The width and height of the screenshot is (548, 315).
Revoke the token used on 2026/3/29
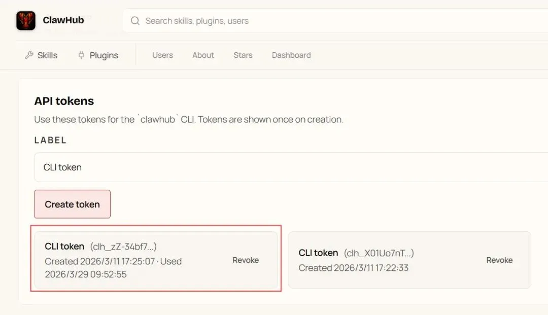[x=246, y=260]
